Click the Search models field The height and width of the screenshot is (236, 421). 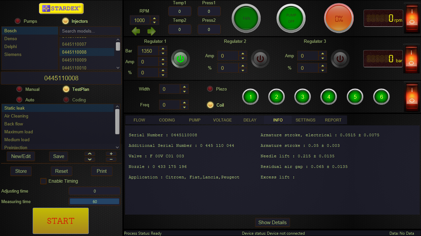point(90,31)
